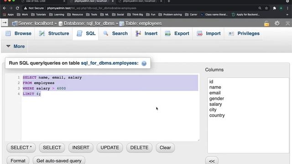Click the browser zoom magnifier icon
Viewport: 292px width, 164px height.
pyautogui.click(x=260, y=8)
